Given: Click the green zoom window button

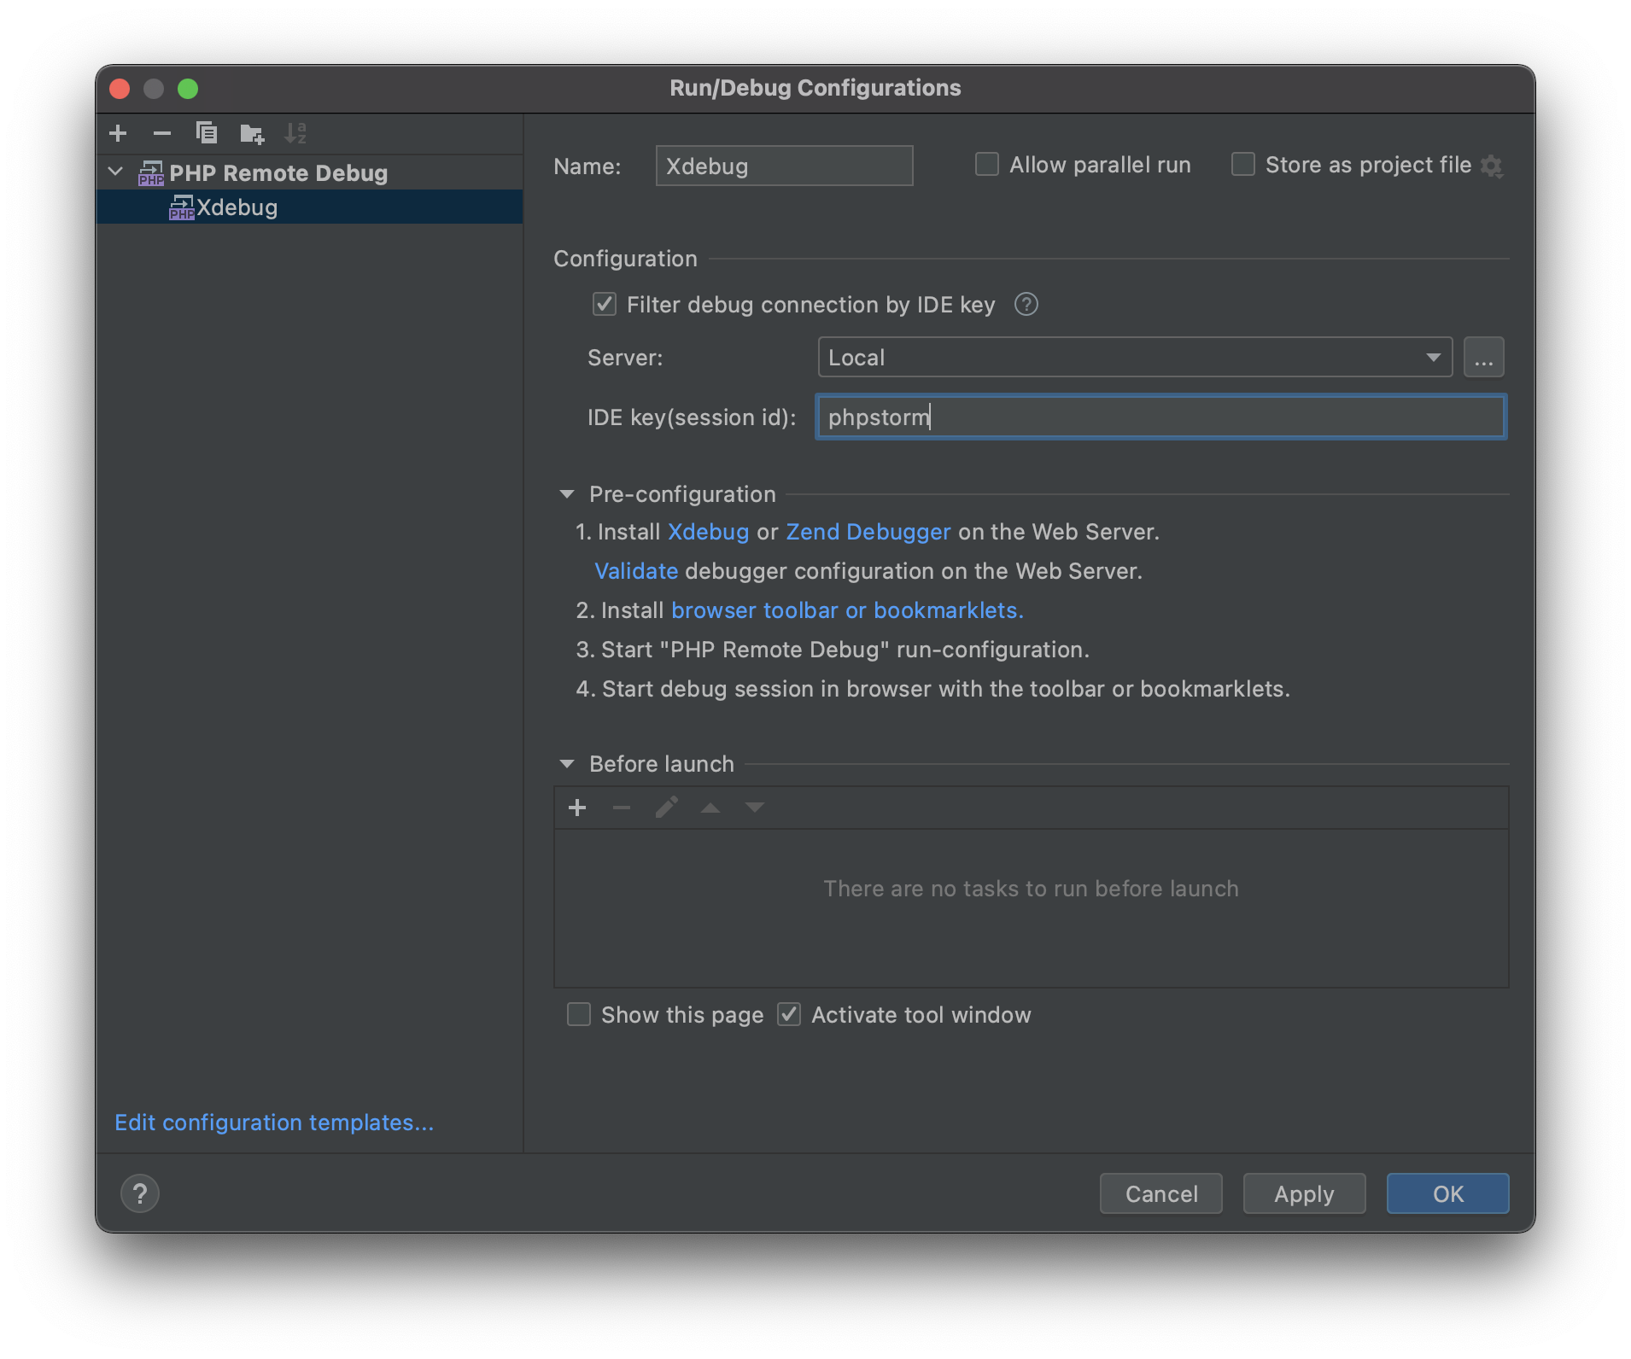Looking at the screenshot, I should coord(188,89).
